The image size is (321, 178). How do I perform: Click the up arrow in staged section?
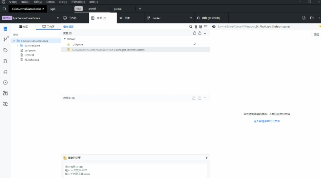point(205,98)
